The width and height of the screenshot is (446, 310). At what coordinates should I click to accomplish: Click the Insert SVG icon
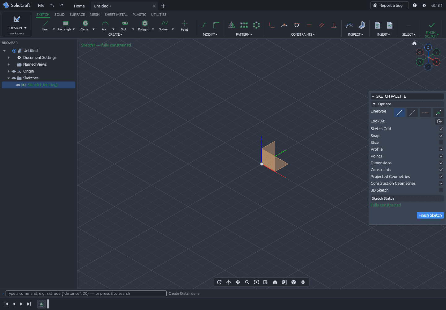[390, 25]
